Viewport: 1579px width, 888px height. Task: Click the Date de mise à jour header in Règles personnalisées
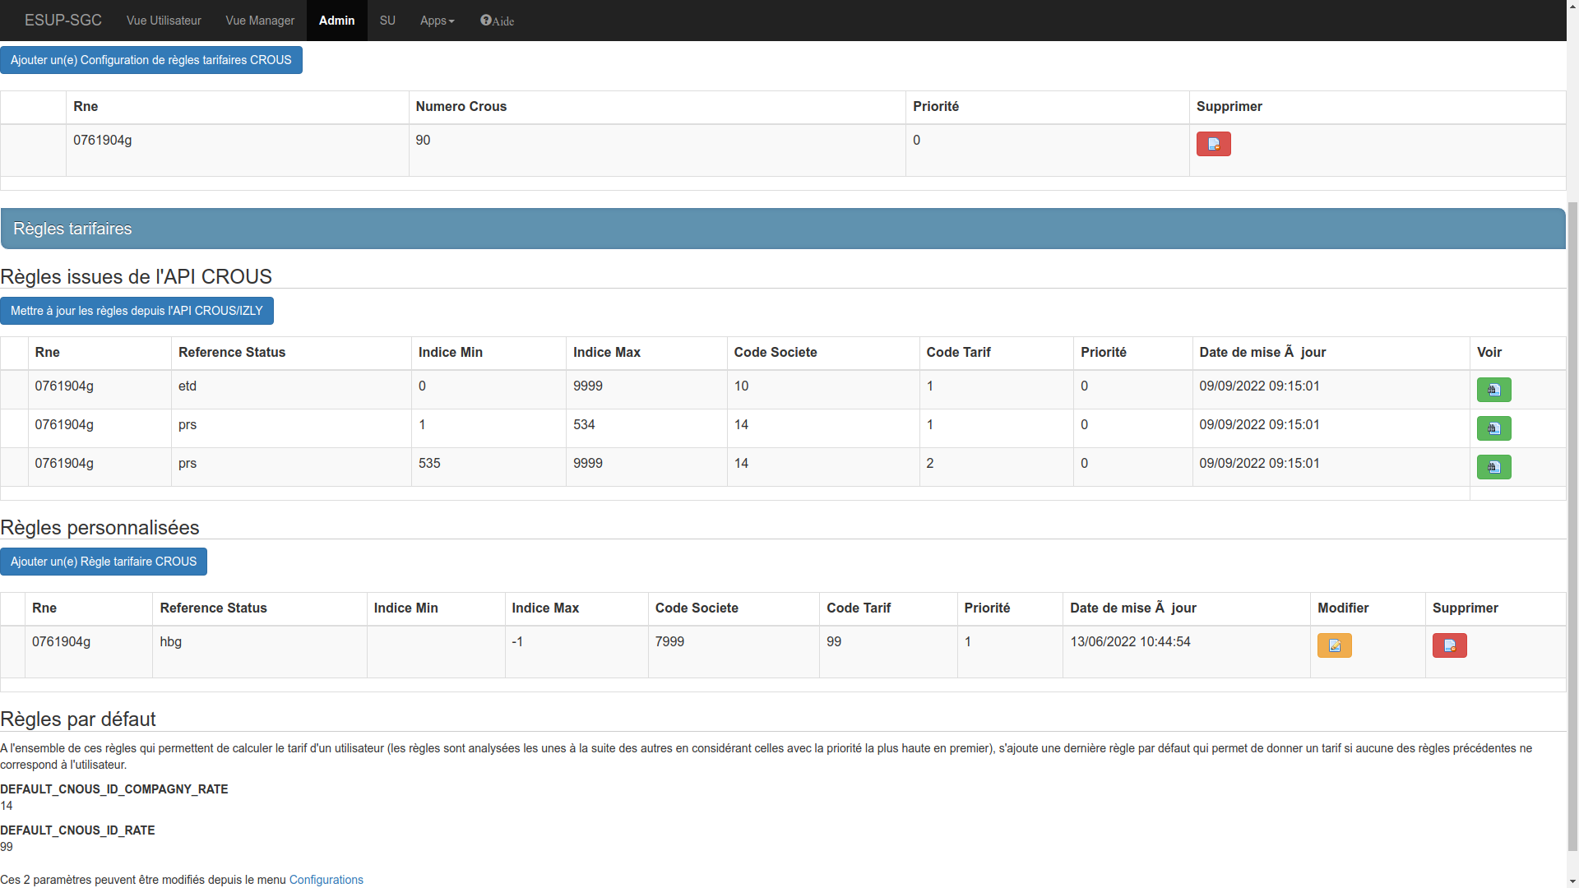pyautogui.click(x=1132, y=608)
